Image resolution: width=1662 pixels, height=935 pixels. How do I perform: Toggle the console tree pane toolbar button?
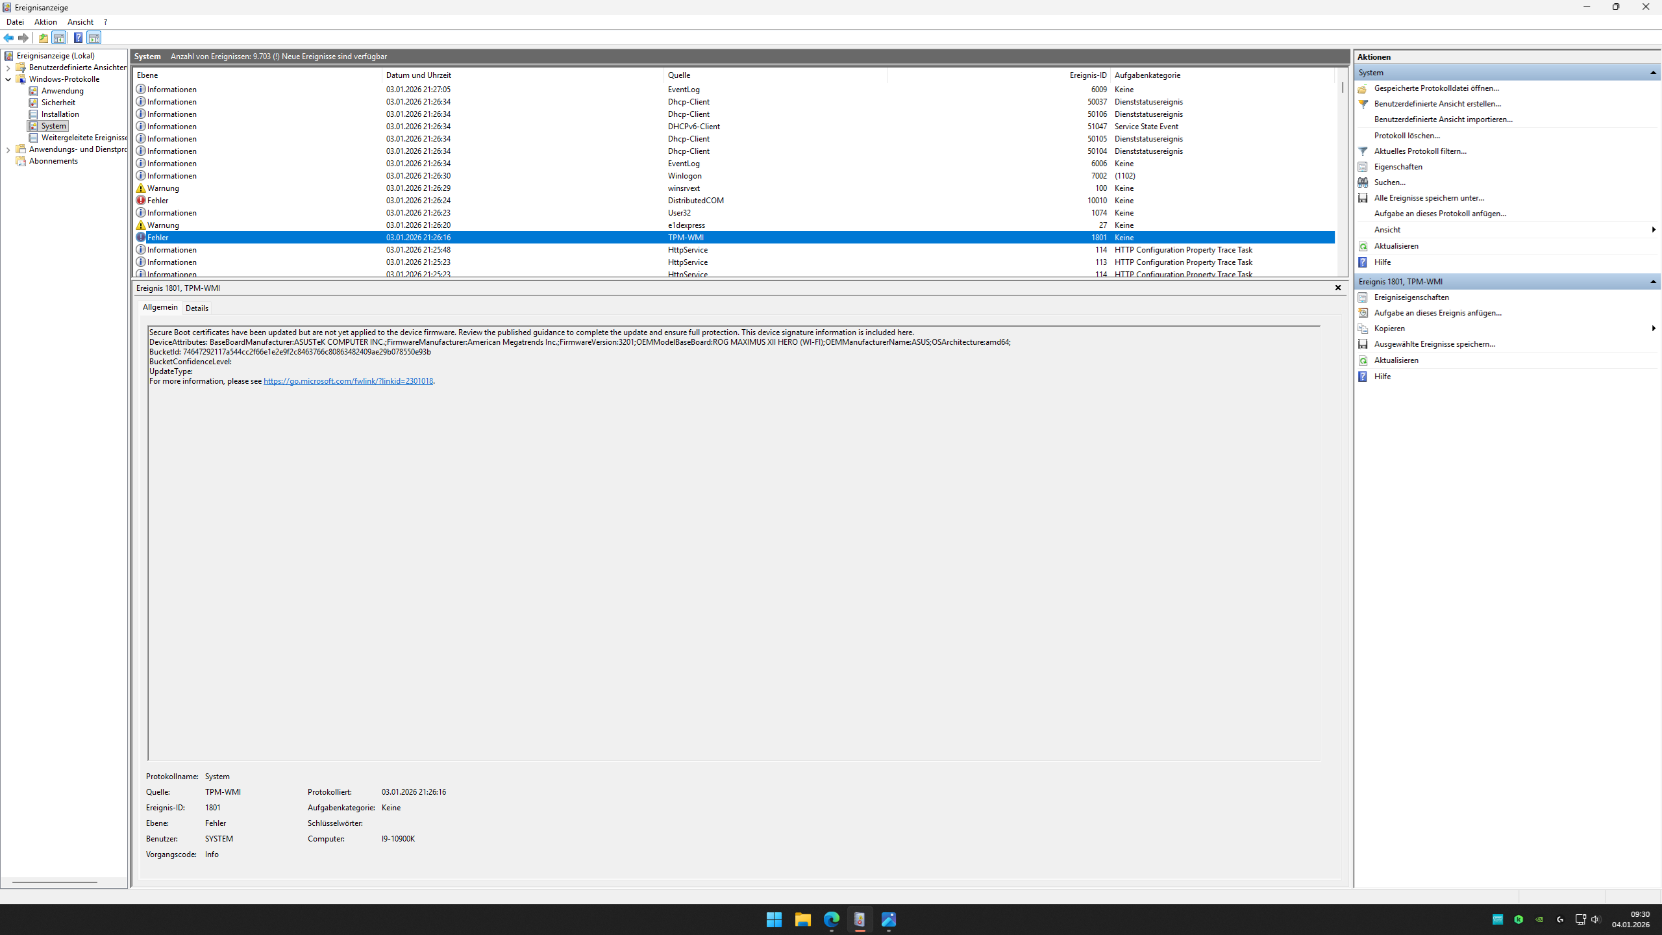59,38
